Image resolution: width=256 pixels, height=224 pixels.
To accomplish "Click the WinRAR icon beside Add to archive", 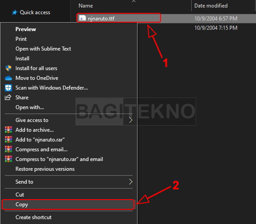I will pyautogui.click(x=8, y=130).
